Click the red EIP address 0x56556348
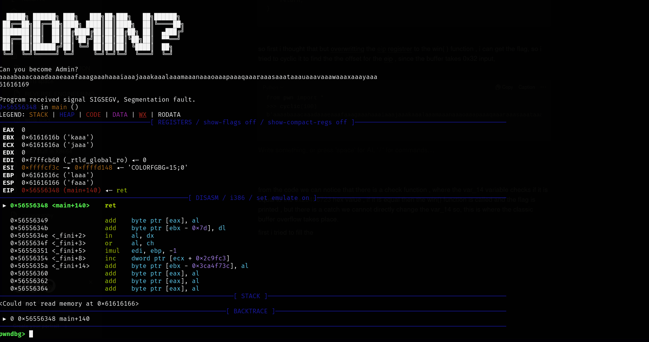Screen dimensions: 649x342 click(41, 190)
